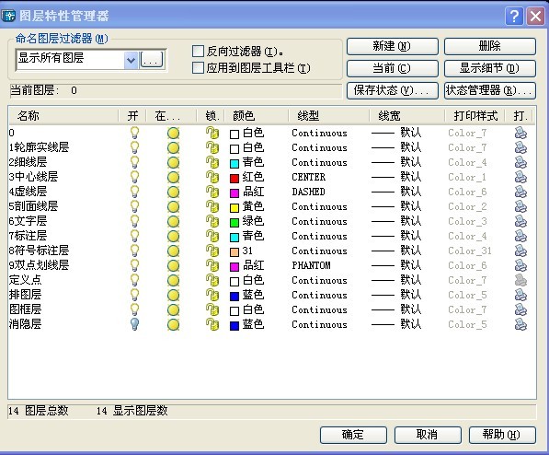Click freeze sun icon for 定义点
The image size is (549, 455).
(x=173, y=280)
